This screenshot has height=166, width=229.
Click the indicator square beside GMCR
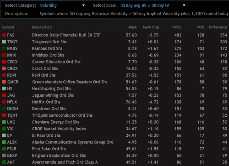click(4, 82)
